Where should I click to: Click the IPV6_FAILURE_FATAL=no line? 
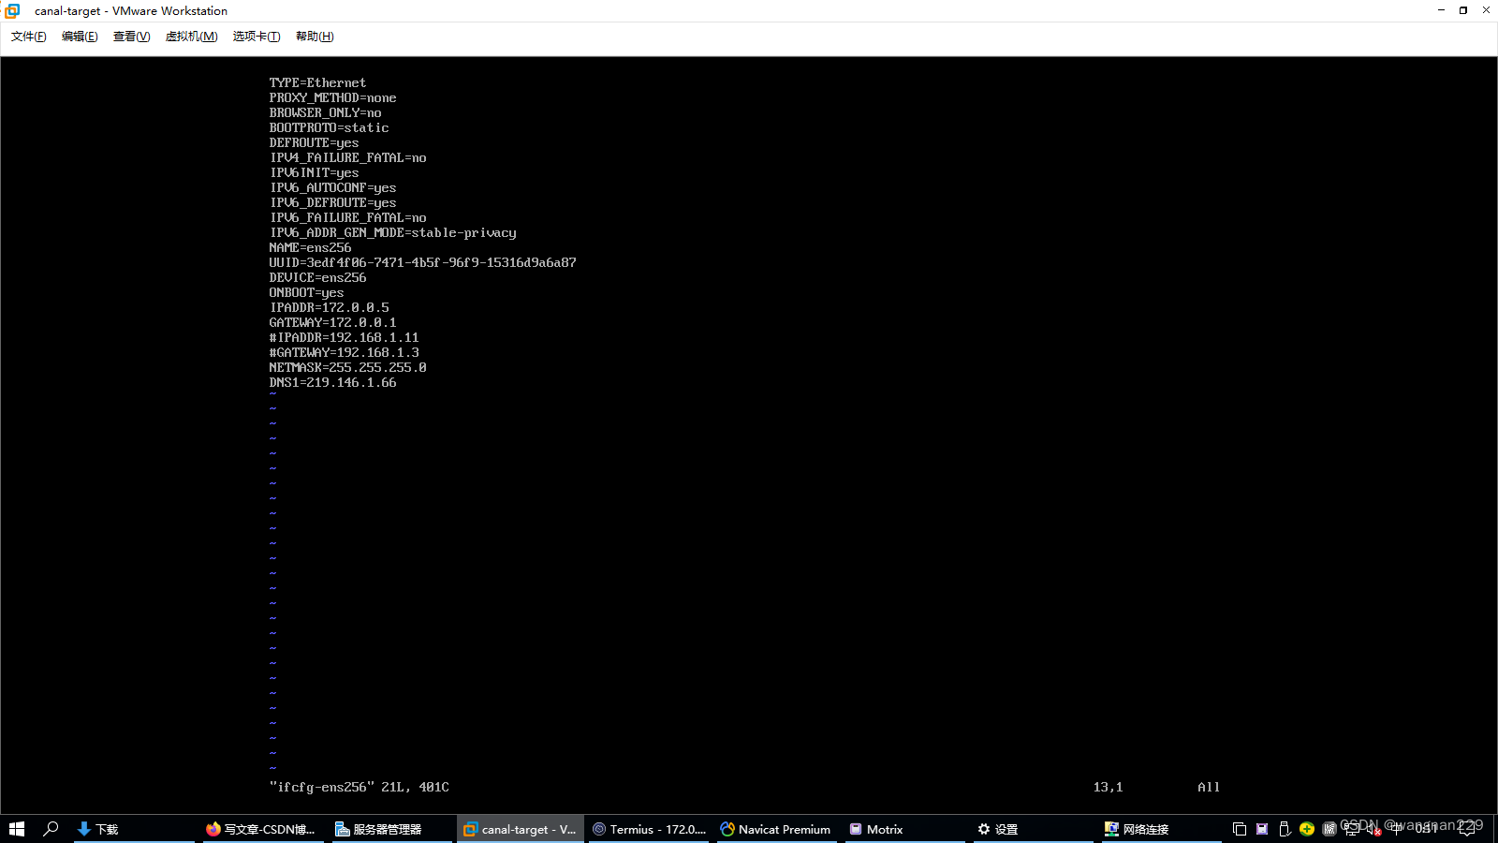click(347, 217)
